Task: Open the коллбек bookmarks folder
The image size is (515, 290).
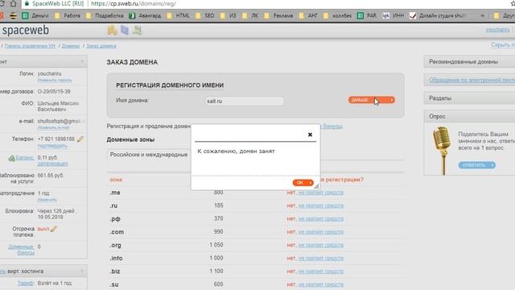Action: point(338,15)
